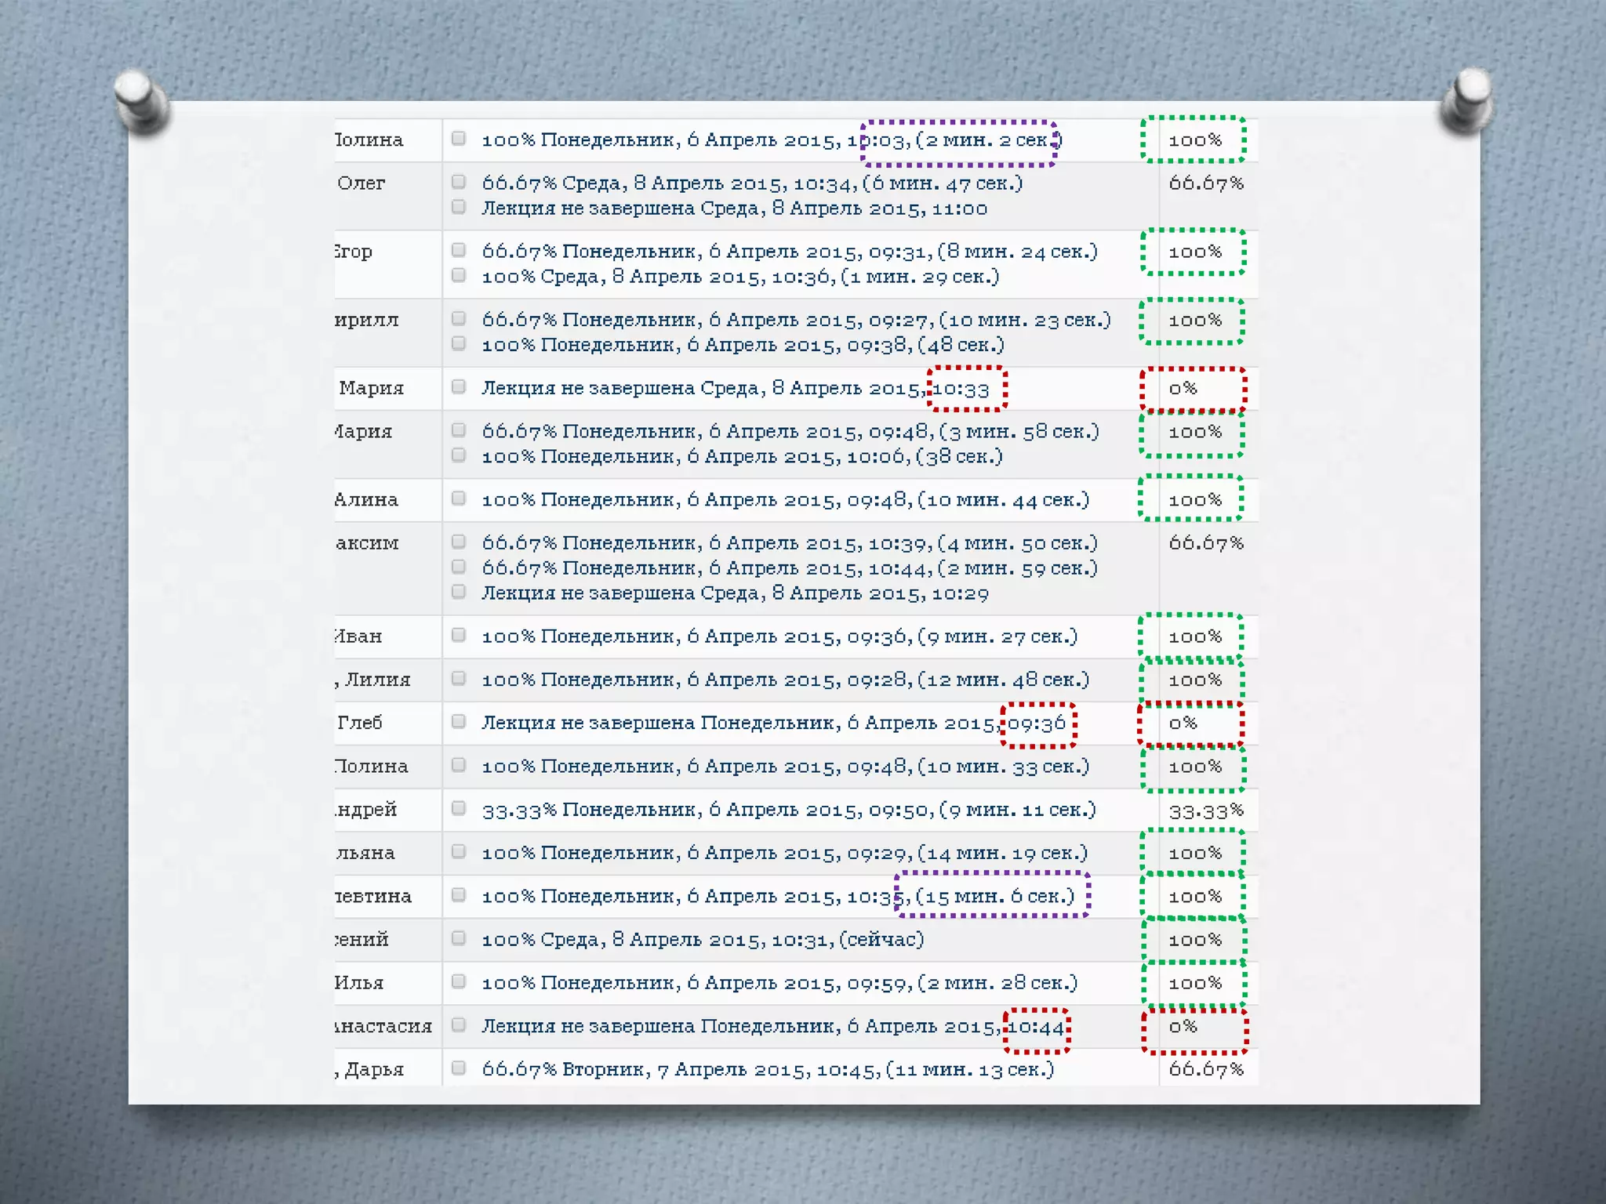Screen dimensions: 1606x1204
Task: Tick Олег's 66.67% Среда attempt checkbox
Action: (459, 182)
